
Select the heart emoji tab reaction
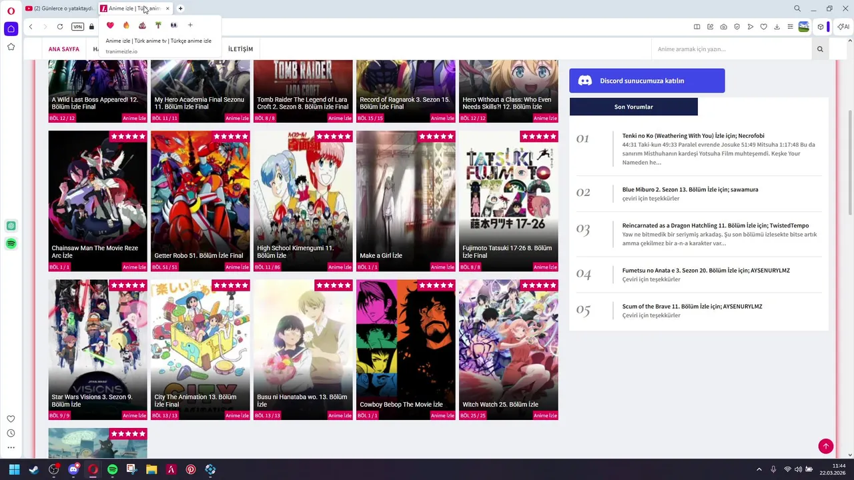110,25
